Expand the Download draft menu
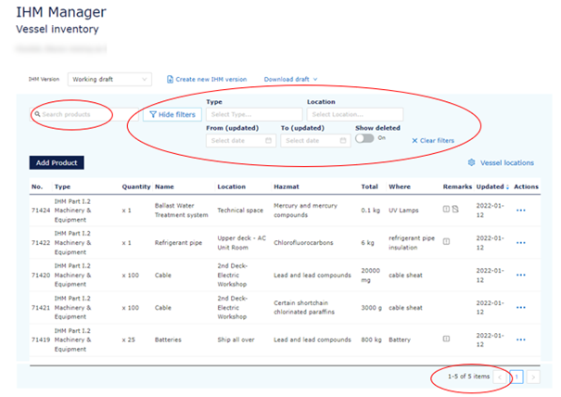This screenshot has height=397, width=561. click(291, 80)
